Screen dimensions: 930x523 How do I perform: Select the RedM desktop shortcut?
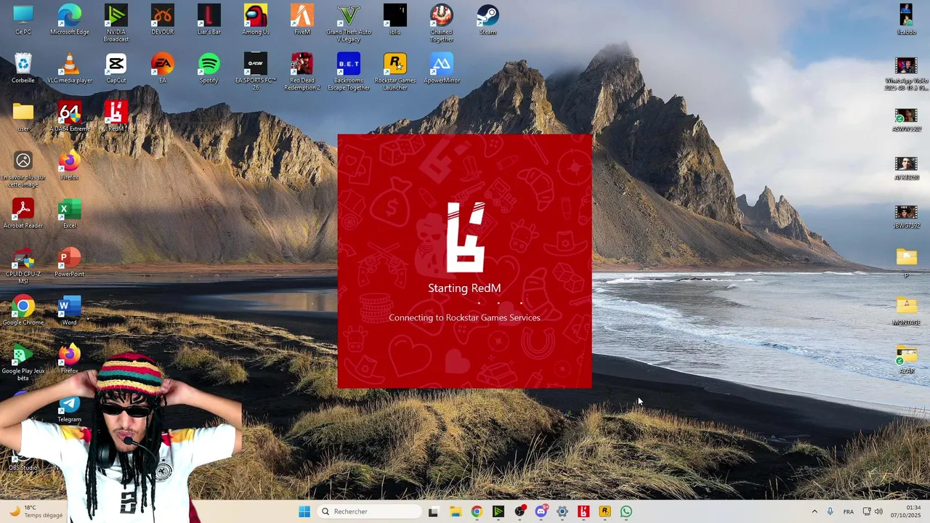tap(116, 116)
